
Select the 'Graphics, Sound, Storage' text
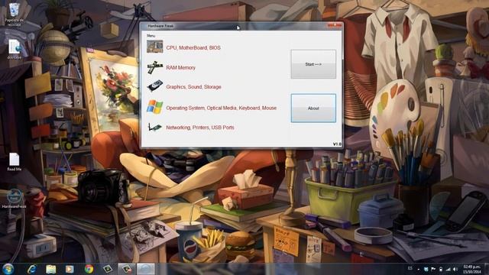(x=193, y=86)
